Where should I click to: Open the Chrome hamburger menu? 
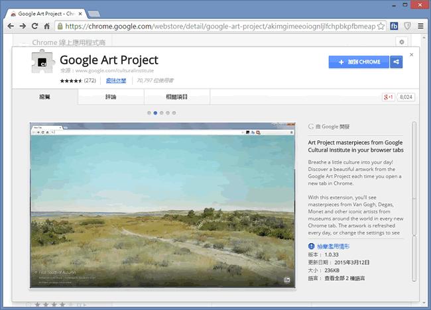420,26
